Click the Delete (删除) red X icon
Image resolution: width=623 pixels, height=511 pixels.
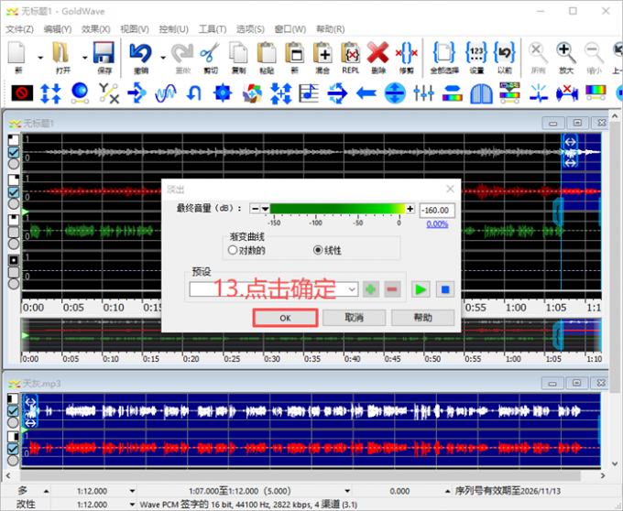point(377,53)
